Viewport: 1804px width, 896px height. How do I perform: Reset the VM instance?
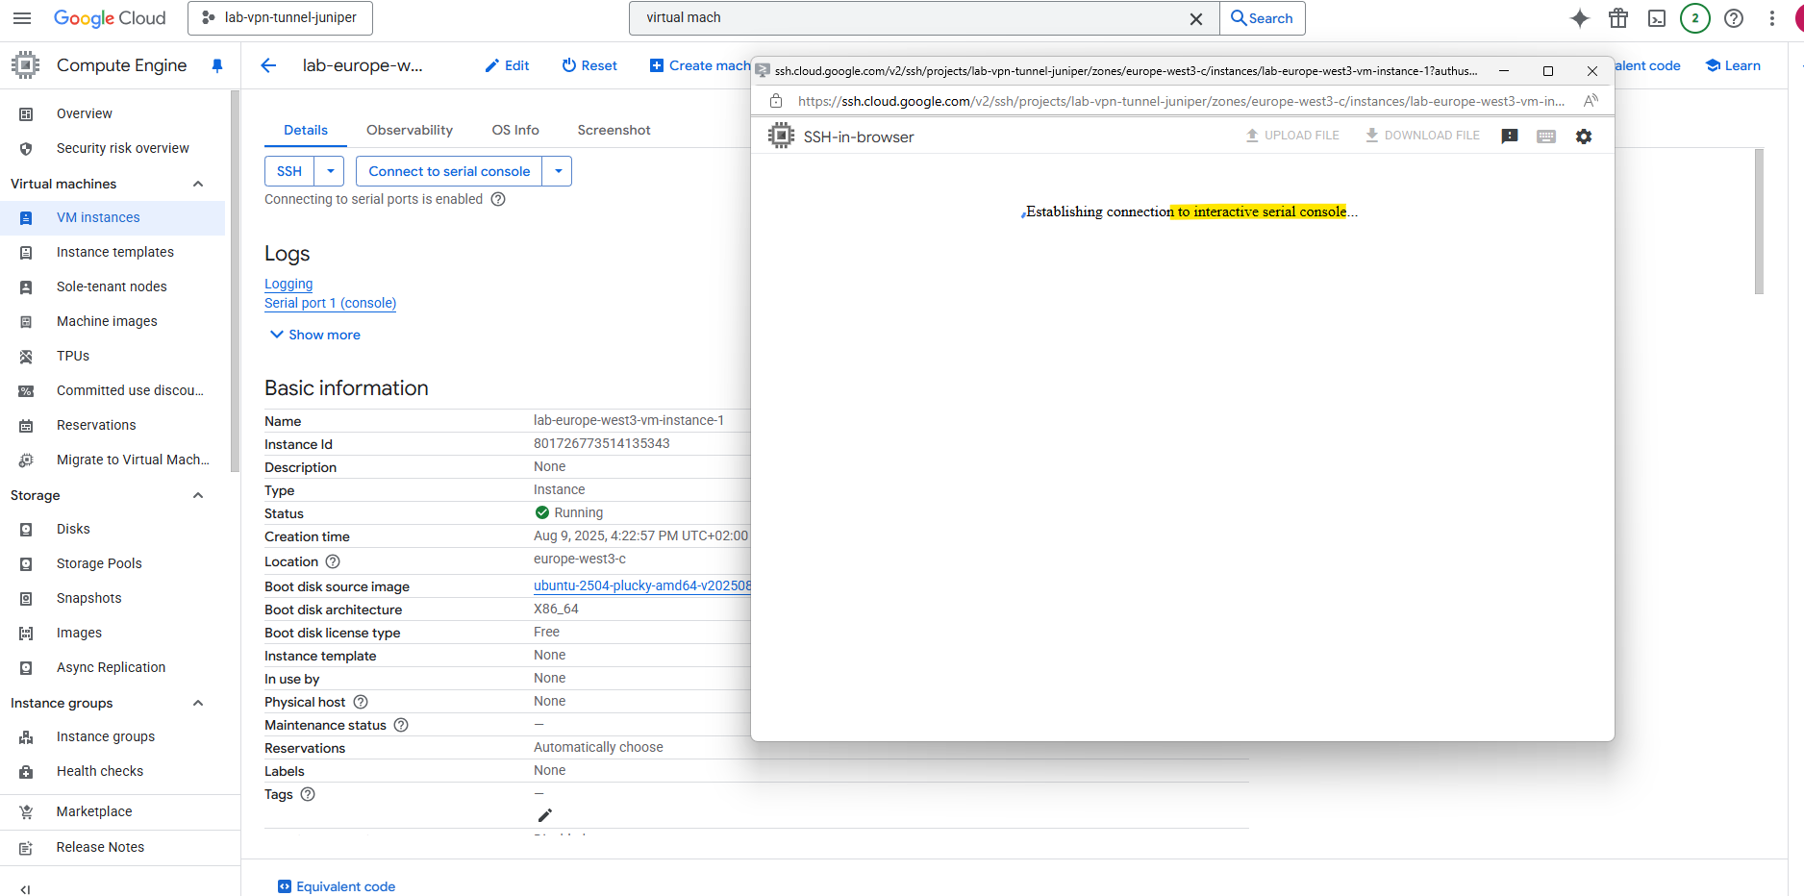[589, 65]
